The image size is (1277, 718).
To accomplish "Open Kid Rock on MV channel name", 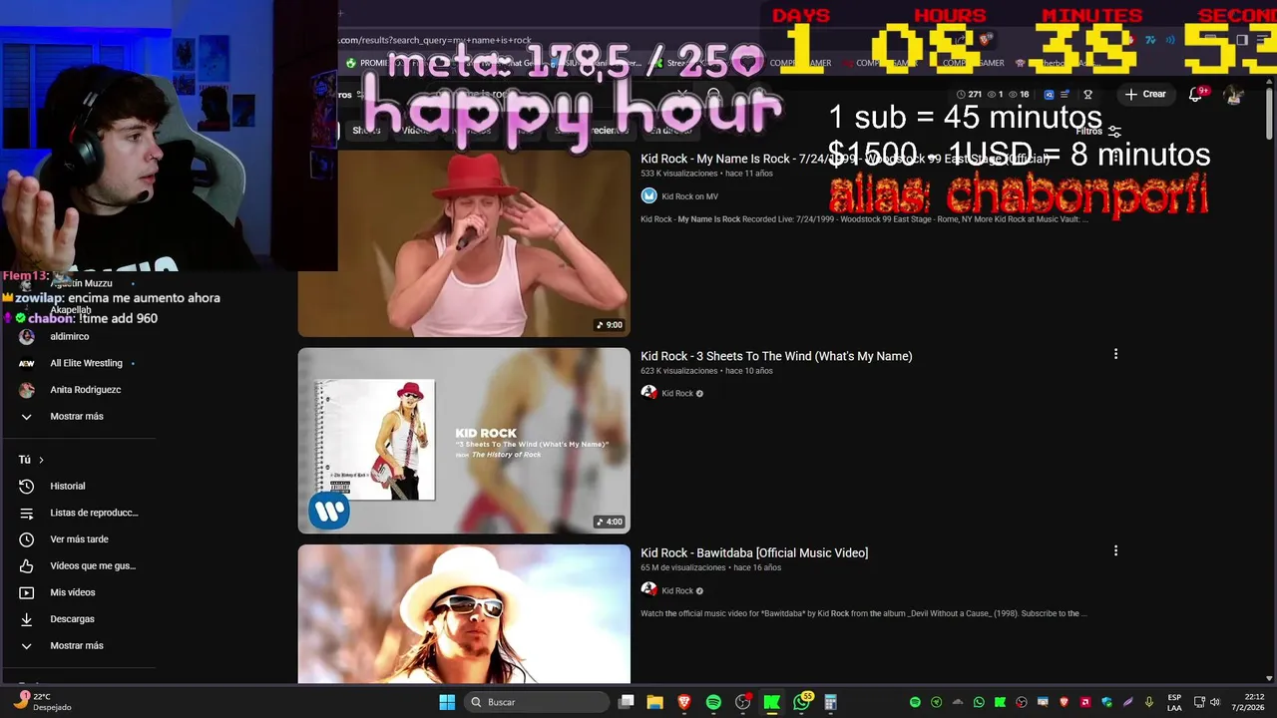I will pos(689,196).
